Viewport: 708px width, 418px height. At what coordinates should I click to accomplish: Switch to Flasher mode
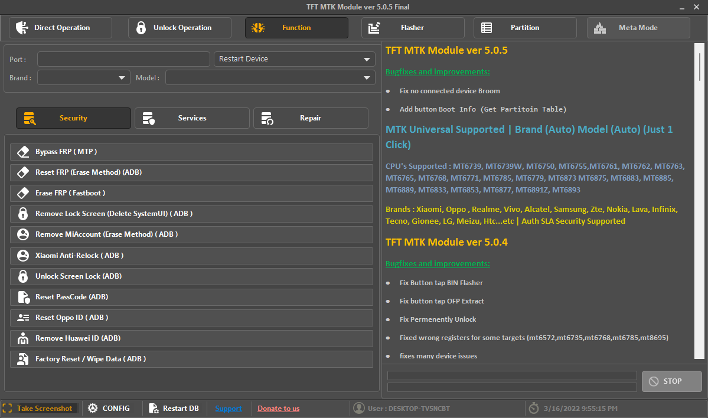click(x=412, y=27)
